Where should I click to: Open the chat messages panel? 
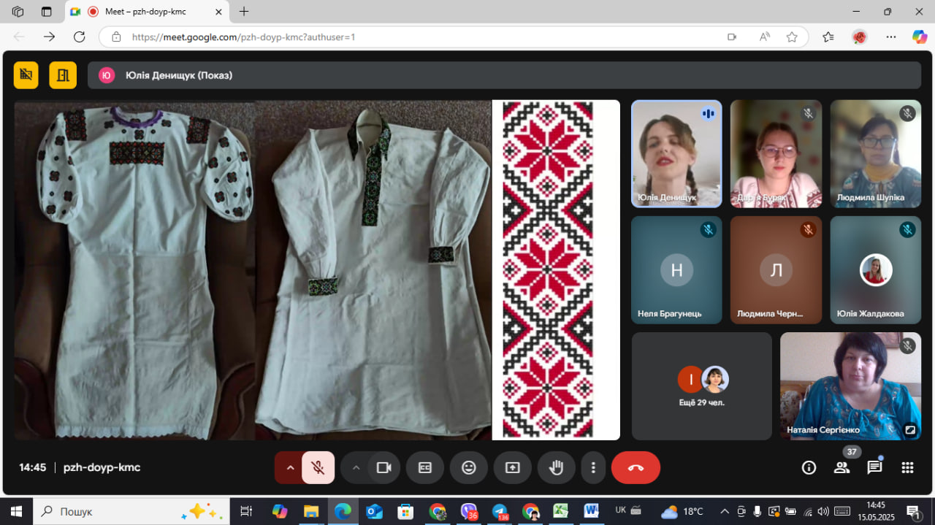pyautogui.click(x=874, y=468)
